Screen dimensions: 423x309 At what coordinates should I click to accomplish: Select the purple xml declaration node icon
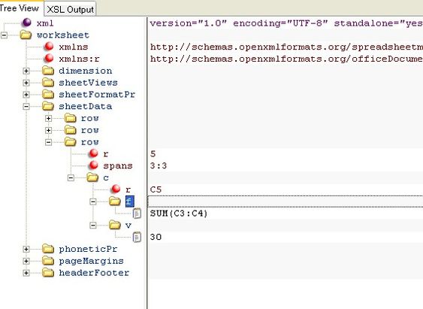pyautogui.click(x=27, y=23)
